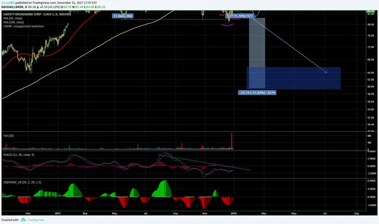Select the Liberty Broadband Corp chart title
The image size is (379, 224).
37,14
